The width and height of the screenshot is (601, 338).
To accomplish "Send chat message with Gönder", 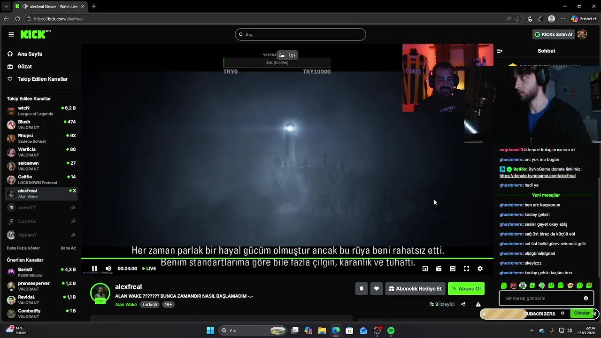I will pyautogui.click(x=581, y=313).
